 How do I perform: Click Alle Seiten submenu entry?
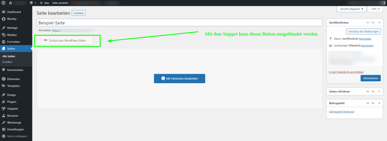(9, 57)
